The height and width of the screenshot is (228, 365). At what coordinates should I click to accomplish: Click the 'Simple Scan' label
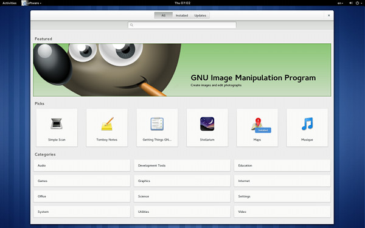[57, 140]
